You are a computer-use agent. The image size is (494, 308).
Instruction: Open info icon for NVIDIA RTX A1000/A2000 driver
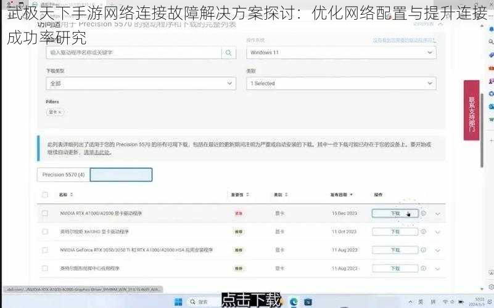[424, 213]
